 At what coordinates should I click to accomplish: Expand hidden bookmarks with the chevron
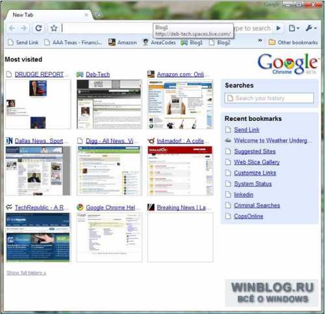(x=260, y=40)
